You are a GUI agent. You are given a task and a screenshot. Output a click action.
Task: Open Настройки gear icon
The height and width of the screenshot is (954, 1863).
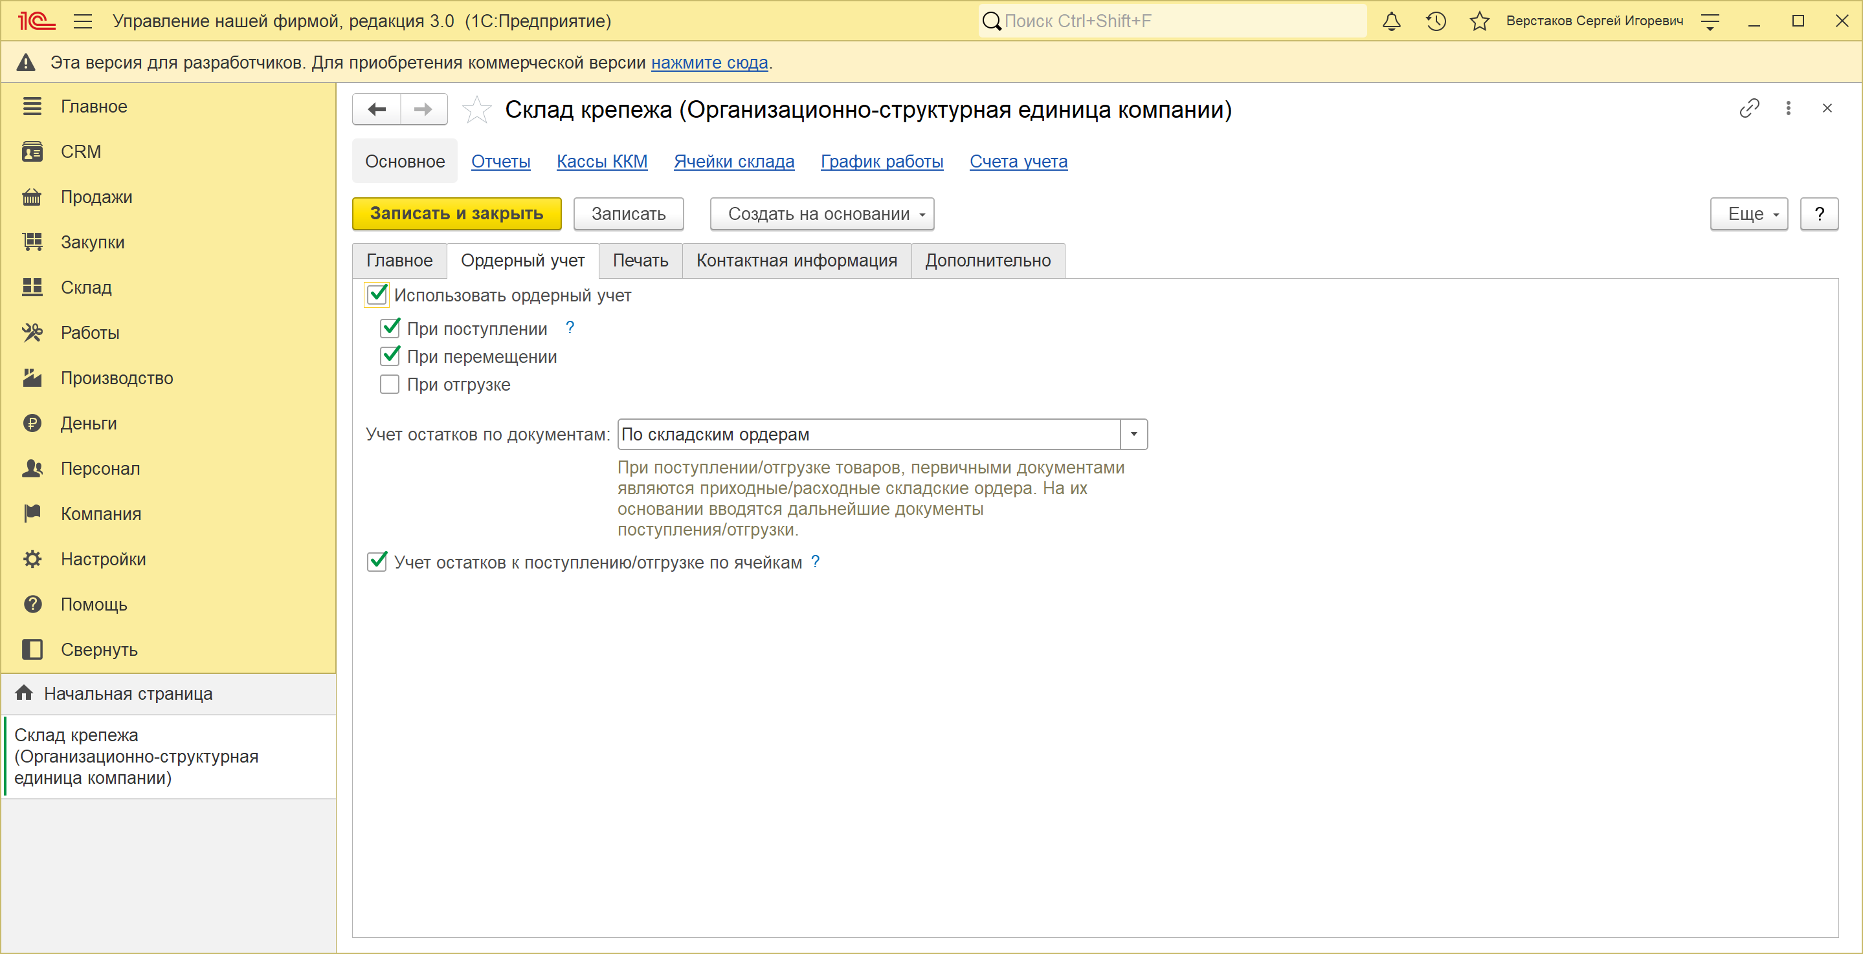(32, 559)
